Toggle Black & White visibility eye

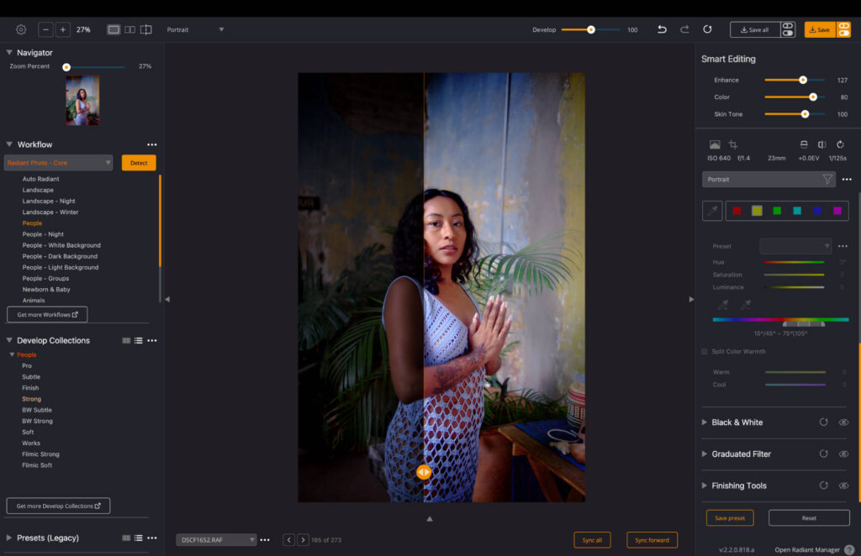844,422
